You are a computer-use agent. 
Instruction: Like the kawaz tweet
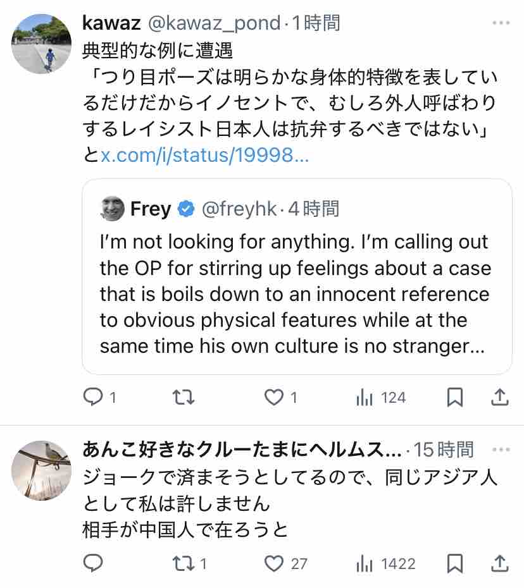(273, 398)
